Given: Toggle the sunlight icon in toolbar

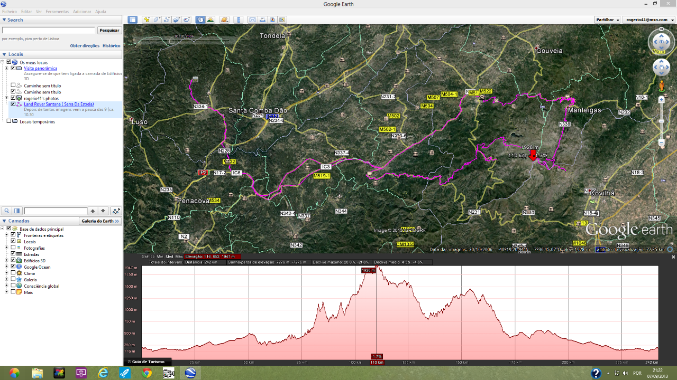Looking at the screenshot, I should click(x=211, y=20).
